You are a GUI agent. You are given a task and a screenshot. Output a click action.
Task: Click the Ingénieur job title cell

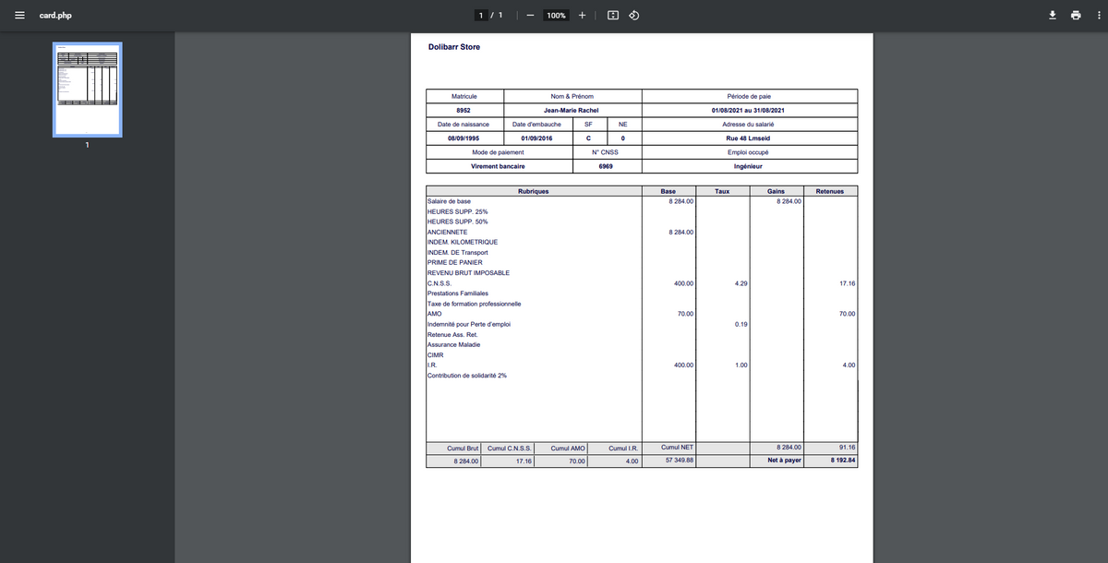coord(750,166)
